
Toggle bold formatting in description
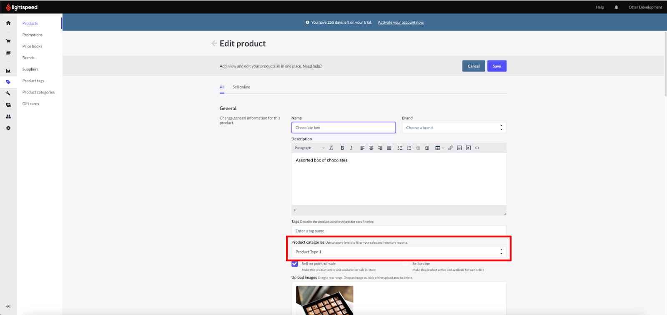point(342,148)
